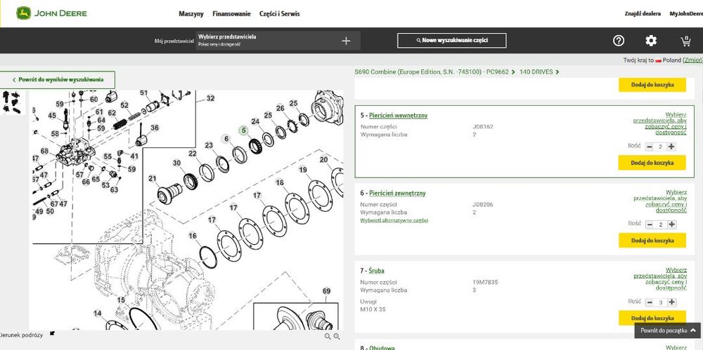Open the shopping cart icon
The height and width of the screenshot is (350, 703).
pyautogui.click(x=685, y=41)
